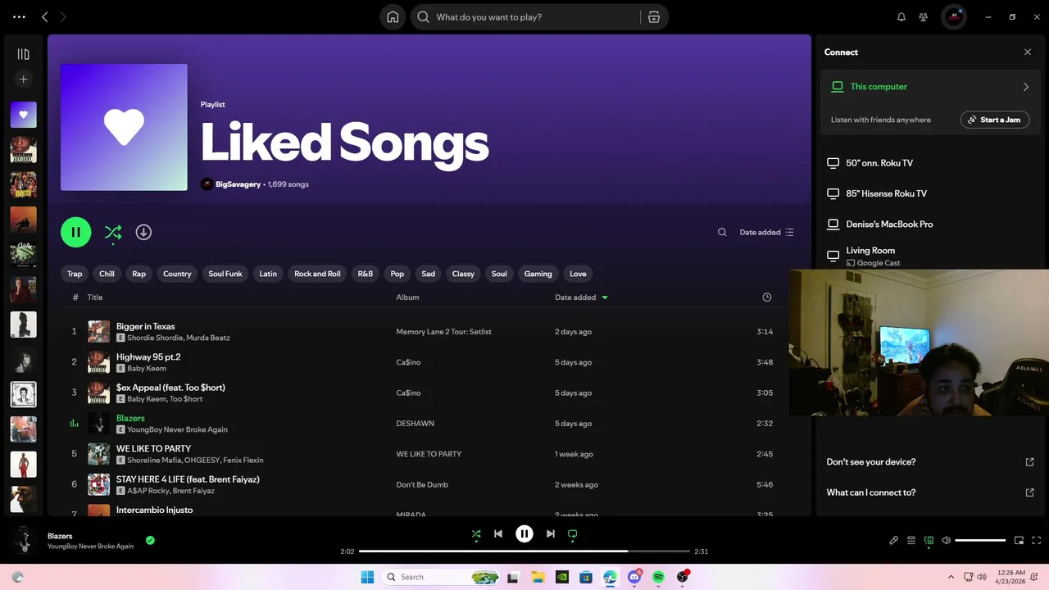Download the Liked Songs playlist

pos(143,232)
